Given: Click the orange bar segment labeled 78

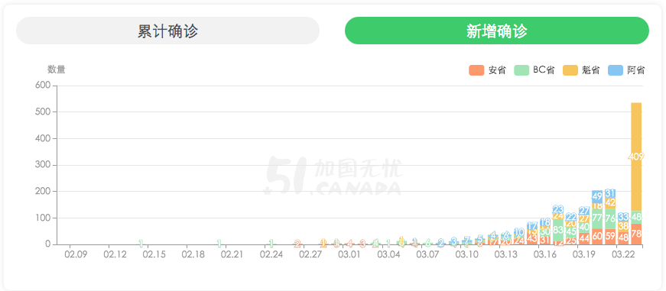Looking at the screenshot, I should (636, 234).
